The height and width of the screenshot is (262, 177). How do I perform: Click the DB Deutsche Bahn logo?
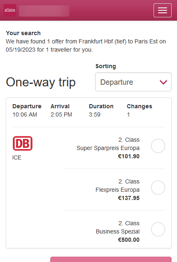click(23, 143)
